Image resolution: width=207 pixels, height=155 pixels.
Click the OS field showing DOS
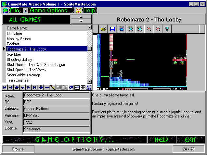click(56, 102)
